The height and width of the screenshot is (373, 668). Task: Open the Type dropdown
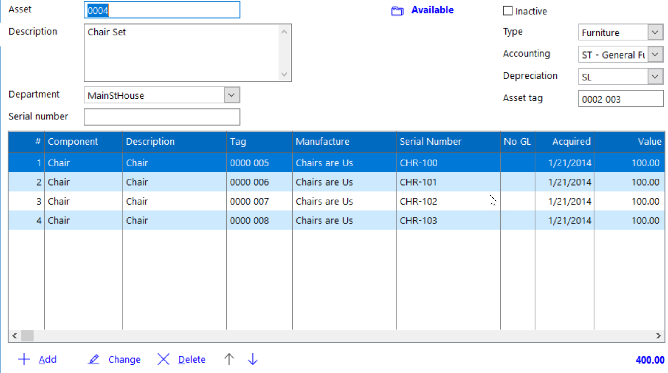coord(655,32)
